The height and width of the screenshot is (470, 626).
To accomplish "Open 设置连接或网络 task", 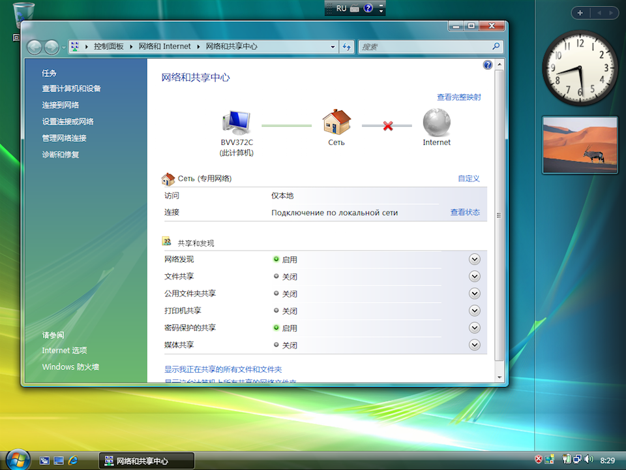I will pos(68,121).
